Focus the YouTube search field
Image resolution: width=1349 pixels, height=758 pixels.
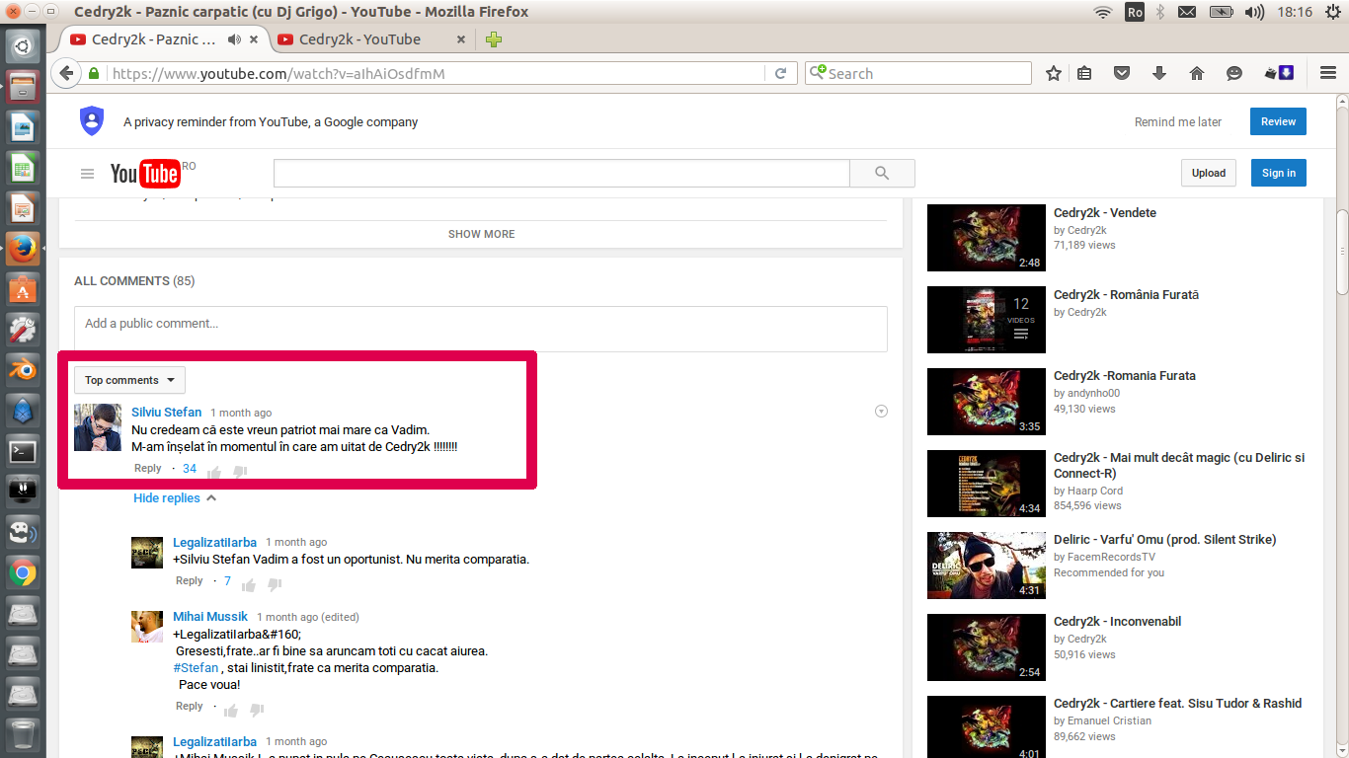coord(561,173)
